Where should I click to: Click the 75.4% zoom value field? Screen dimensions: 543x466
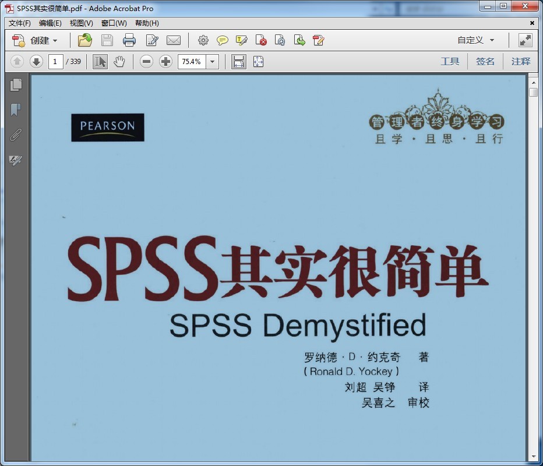coord(192,62)
